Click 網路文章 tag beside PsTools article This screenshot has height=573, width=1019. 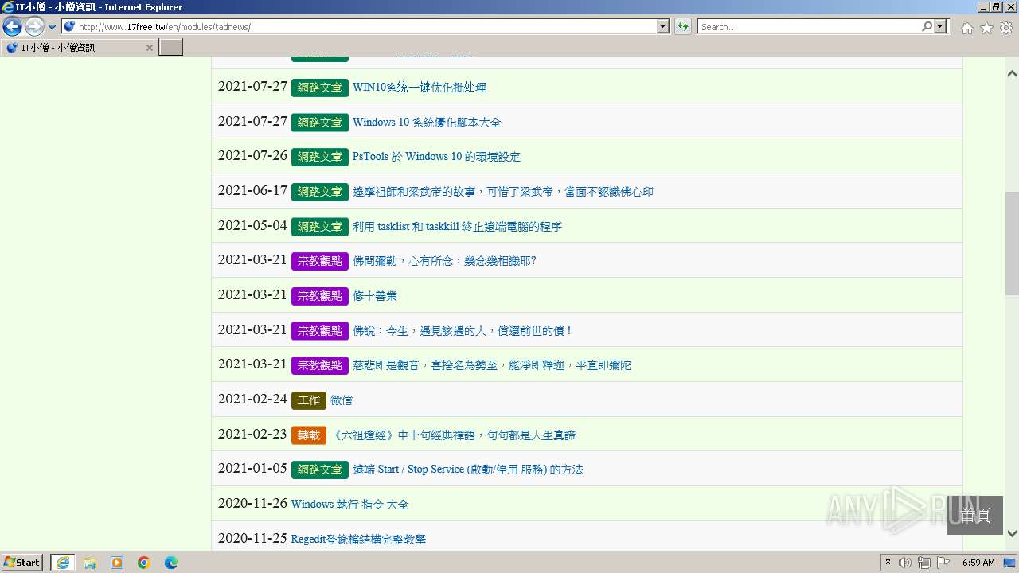(x=320, y=157)
